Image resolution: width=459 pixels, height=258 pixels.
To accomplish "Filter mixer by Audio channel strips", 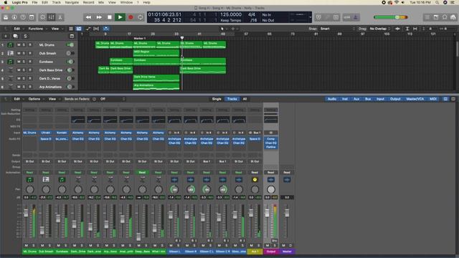I will pyautogui.click(x=331, y=99).
